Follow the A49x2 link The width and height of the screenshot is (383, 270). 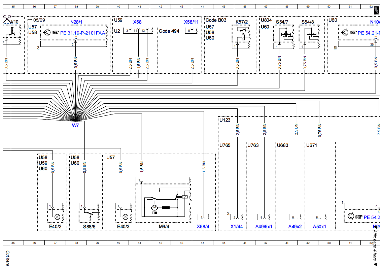coord(295,227)
